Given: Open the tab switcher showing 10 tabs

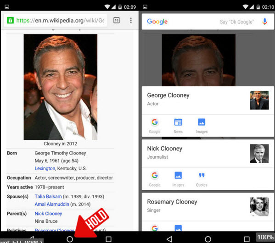Looking at the screenshot, I should click(117, 20).
